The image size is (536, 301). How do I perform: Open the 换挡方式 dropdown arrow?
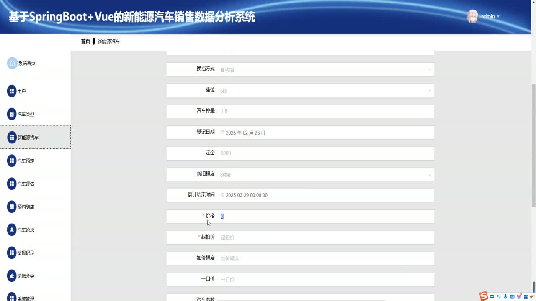point(429,69)
